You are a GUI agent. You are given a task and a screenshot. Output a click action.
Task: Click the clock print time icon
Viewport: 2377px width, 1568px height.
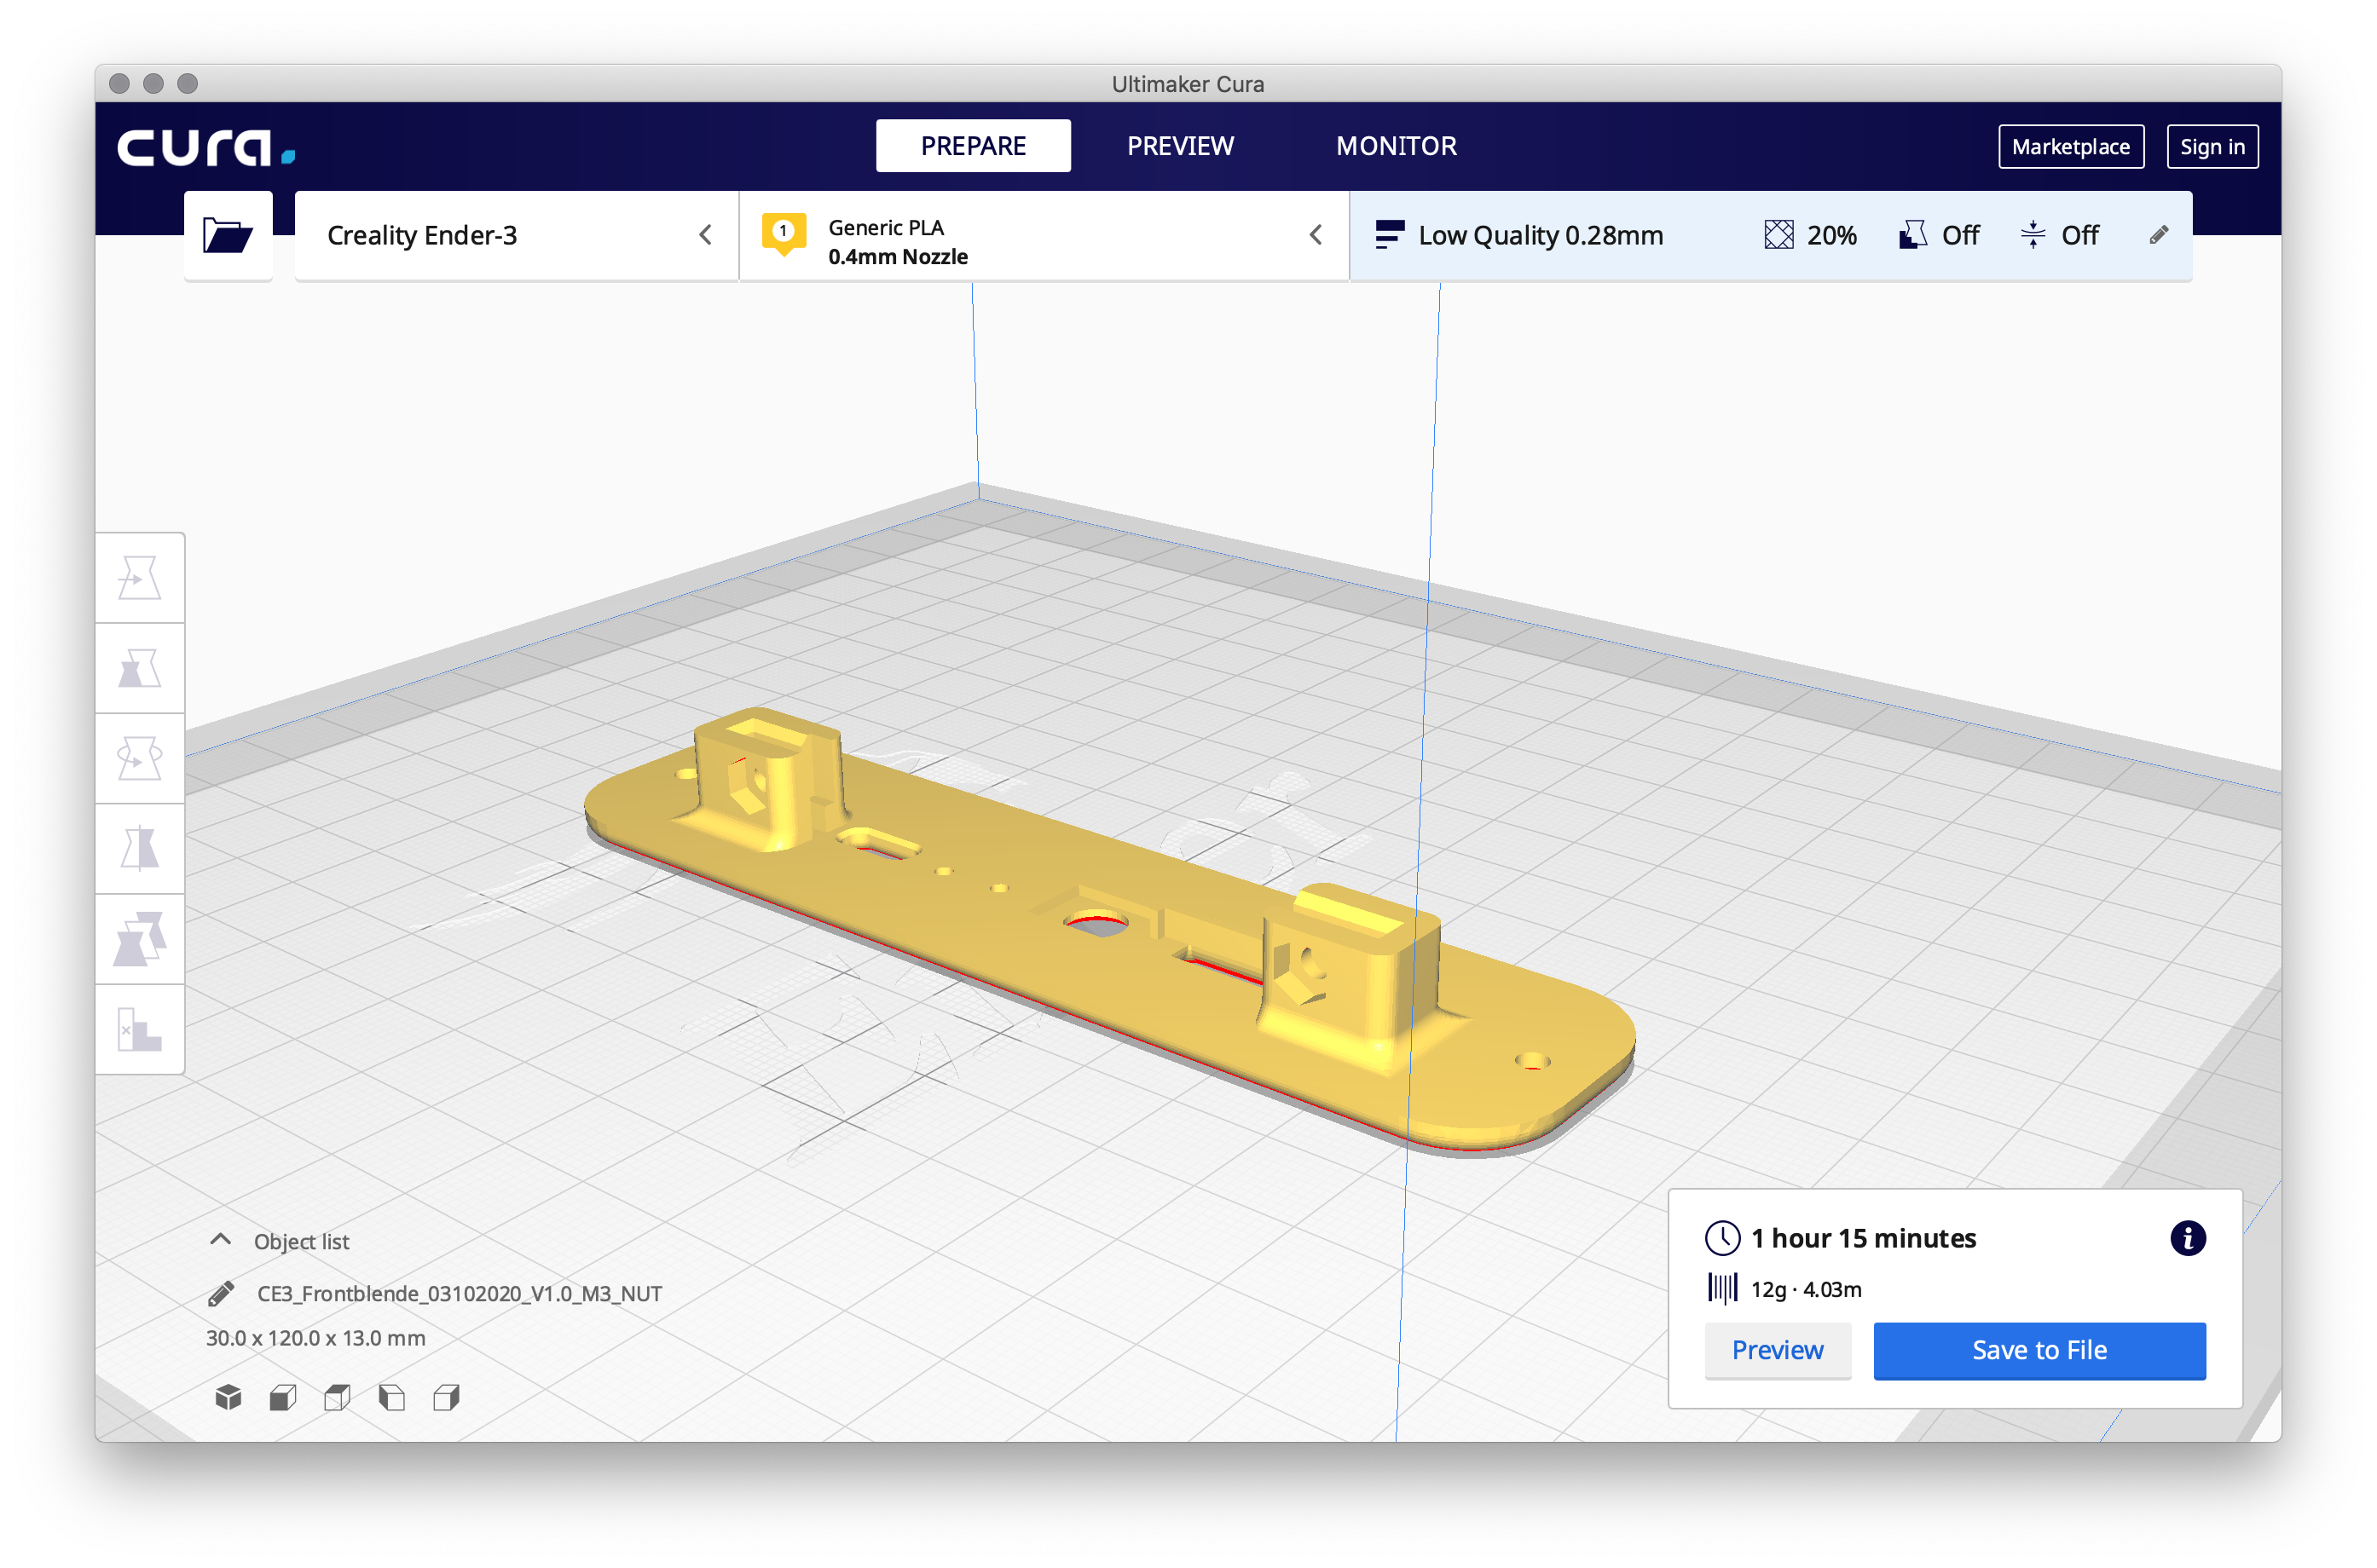[1721, 1238]
